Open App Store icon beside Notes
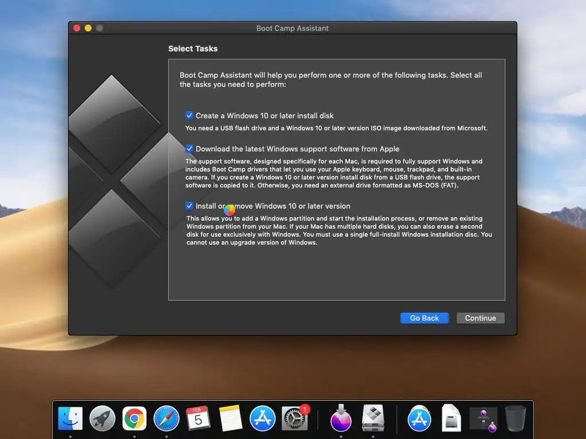 262,418
